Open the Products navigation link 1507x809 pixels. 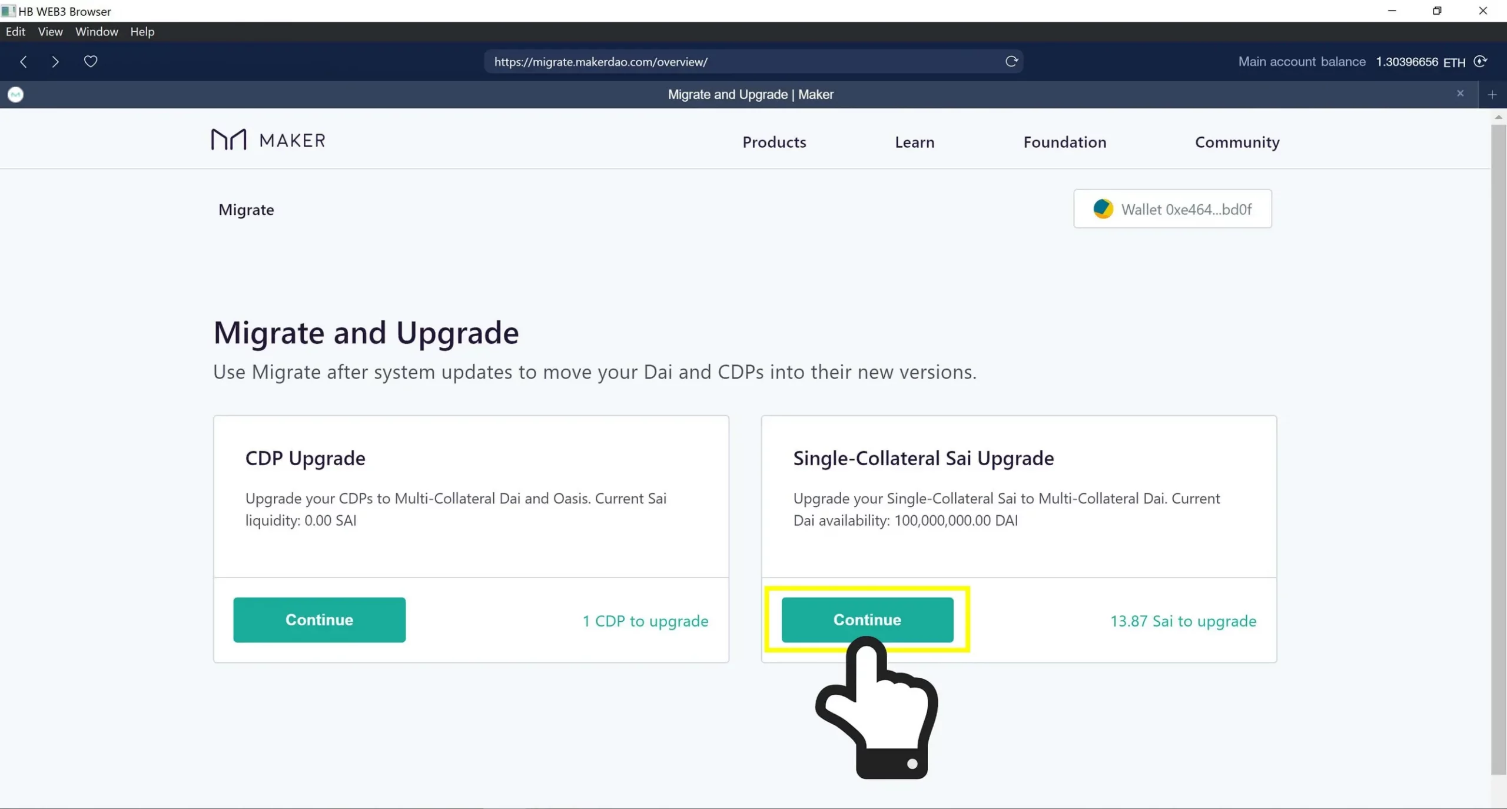pos(774,142)
